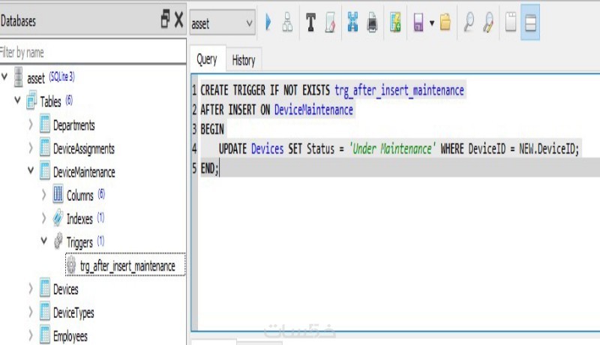
Task: Close the Databases panel
Action: coord(178,19)
